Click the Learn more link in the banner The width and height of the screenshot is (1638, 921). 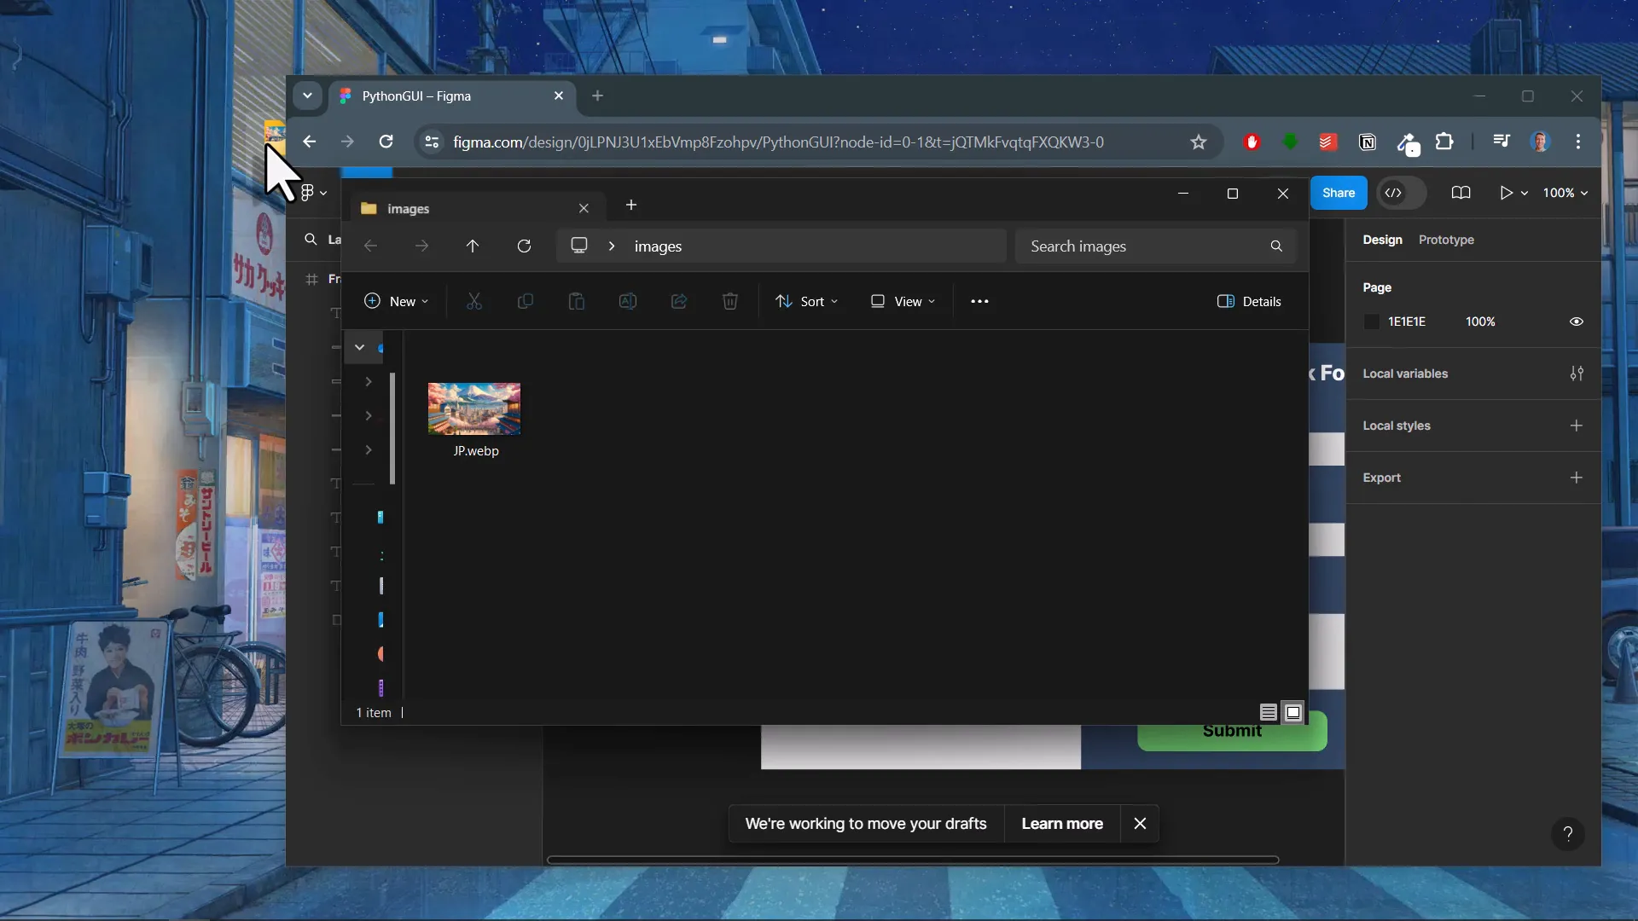pyautogui.click(x=1061, y=824)
